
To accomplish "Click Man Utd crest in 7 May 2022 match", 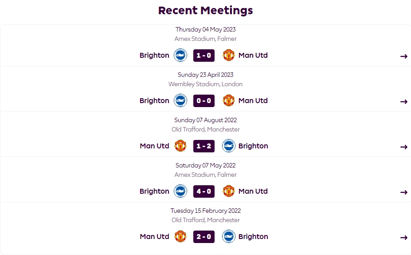I will coord(228,191).
